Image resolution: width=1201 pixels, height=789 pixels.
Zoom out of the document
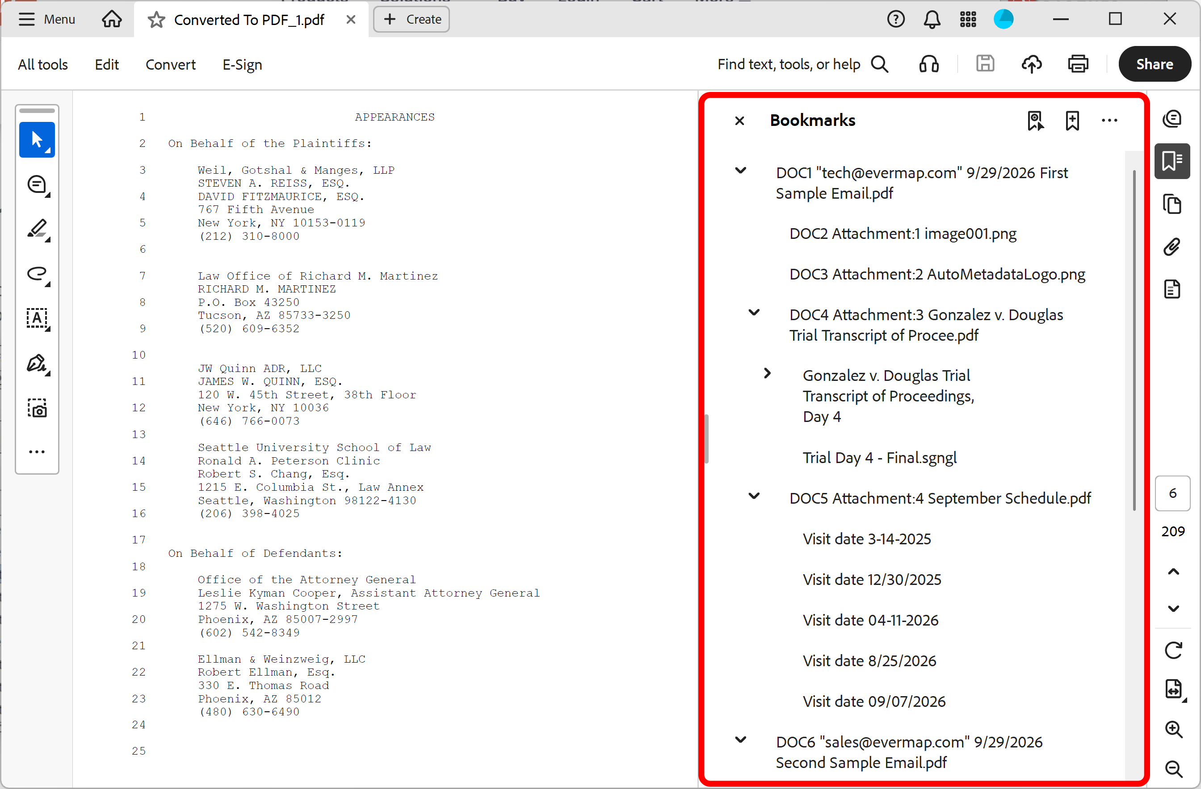click(1173, 768)
